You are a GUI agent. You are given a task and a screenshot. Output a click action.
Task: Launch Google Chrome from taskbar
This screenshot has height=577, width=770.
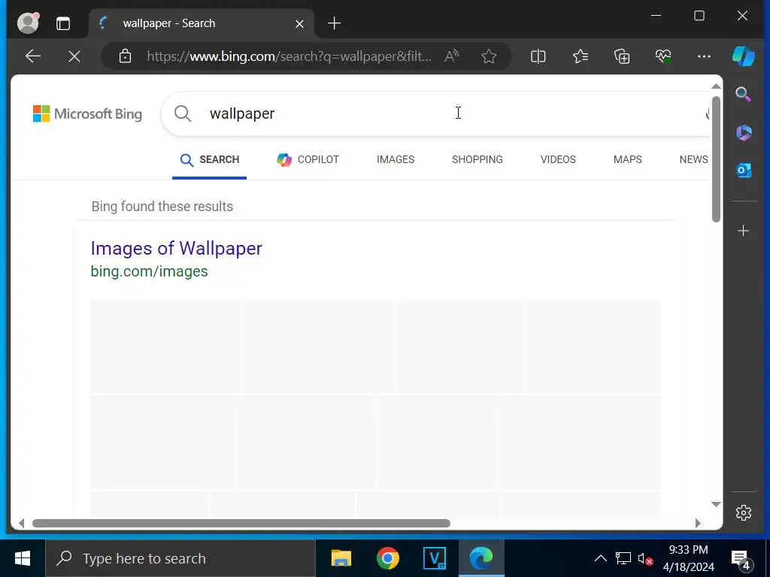pyautogui.click(x=388, y=558)
